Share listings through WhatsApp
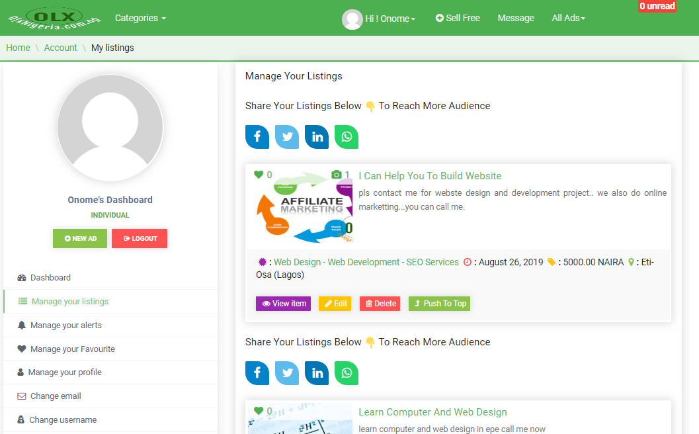This screenshot has height=434, width=699. point(347,136)
